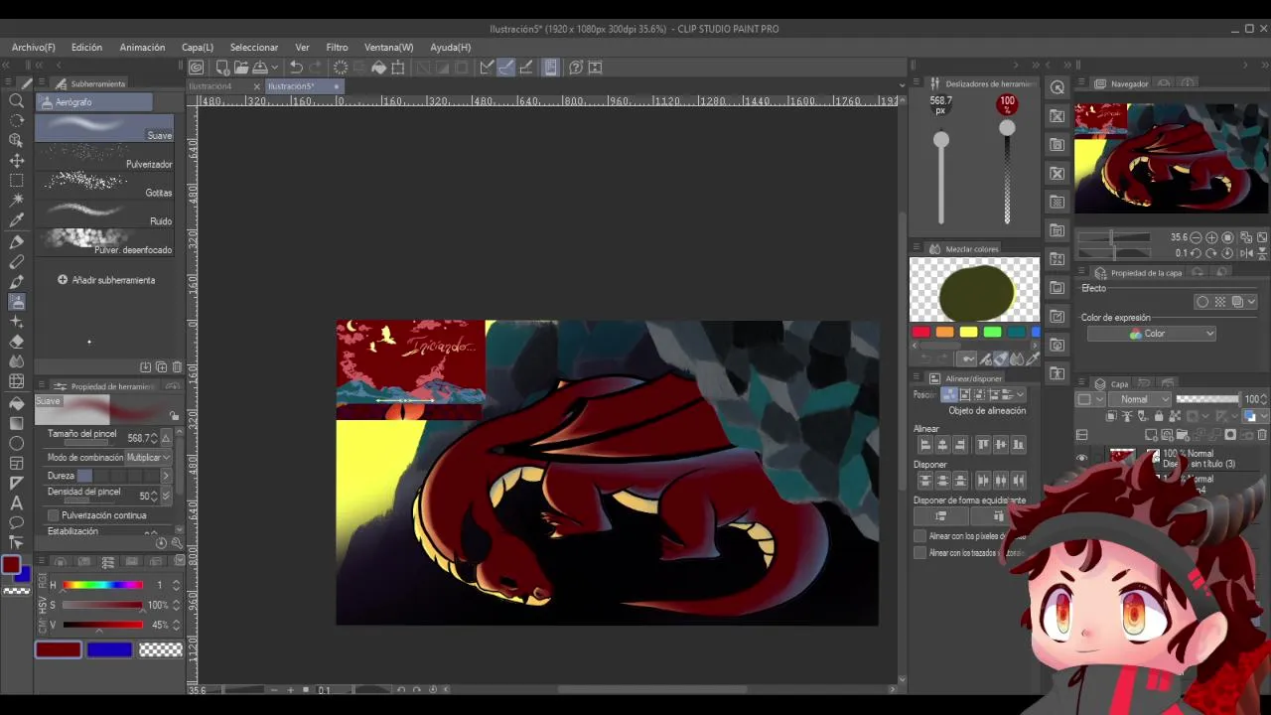Select the Move layer tool
This screenshot has width=1271, height=715.
pos(17,161)
